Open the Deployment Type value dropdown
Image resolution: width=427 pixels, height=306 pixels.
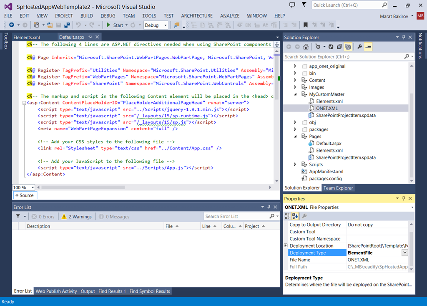pos(404,253)
